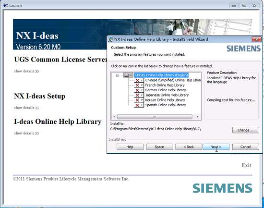This screenshot has height=208, width=264.
Task: Proceed with the Next button
Action: (x=216, y=147)
